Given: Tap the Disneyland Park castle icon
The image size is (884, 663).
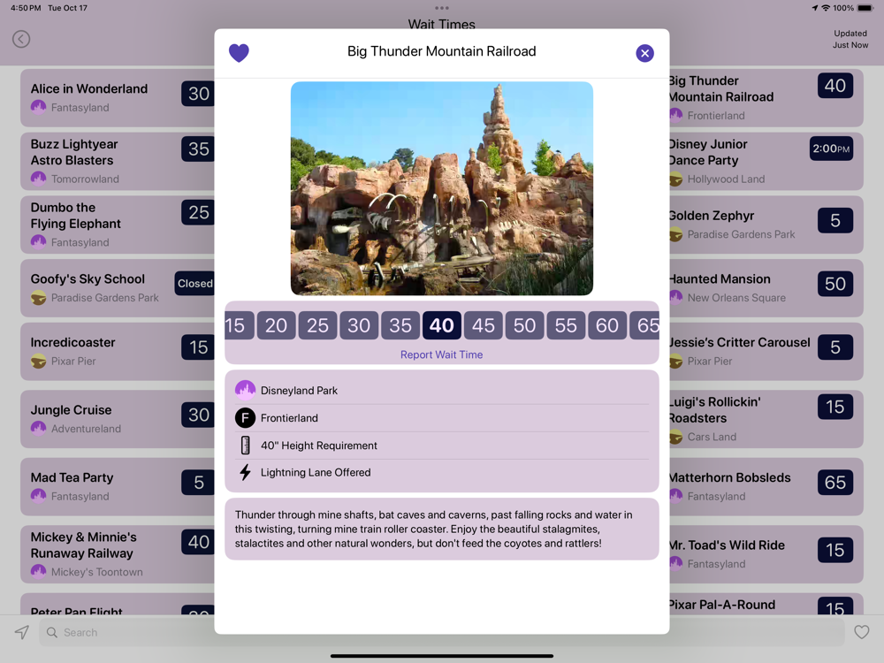Looking at the screenshot, I should pos(245,390).
